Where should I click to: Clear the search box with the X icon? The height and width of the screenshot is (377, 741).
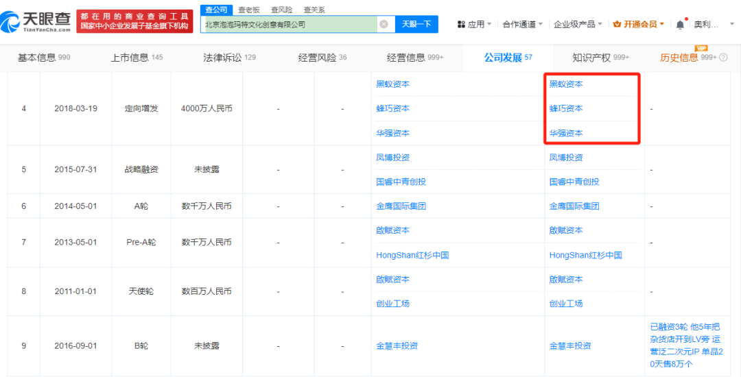384,24
